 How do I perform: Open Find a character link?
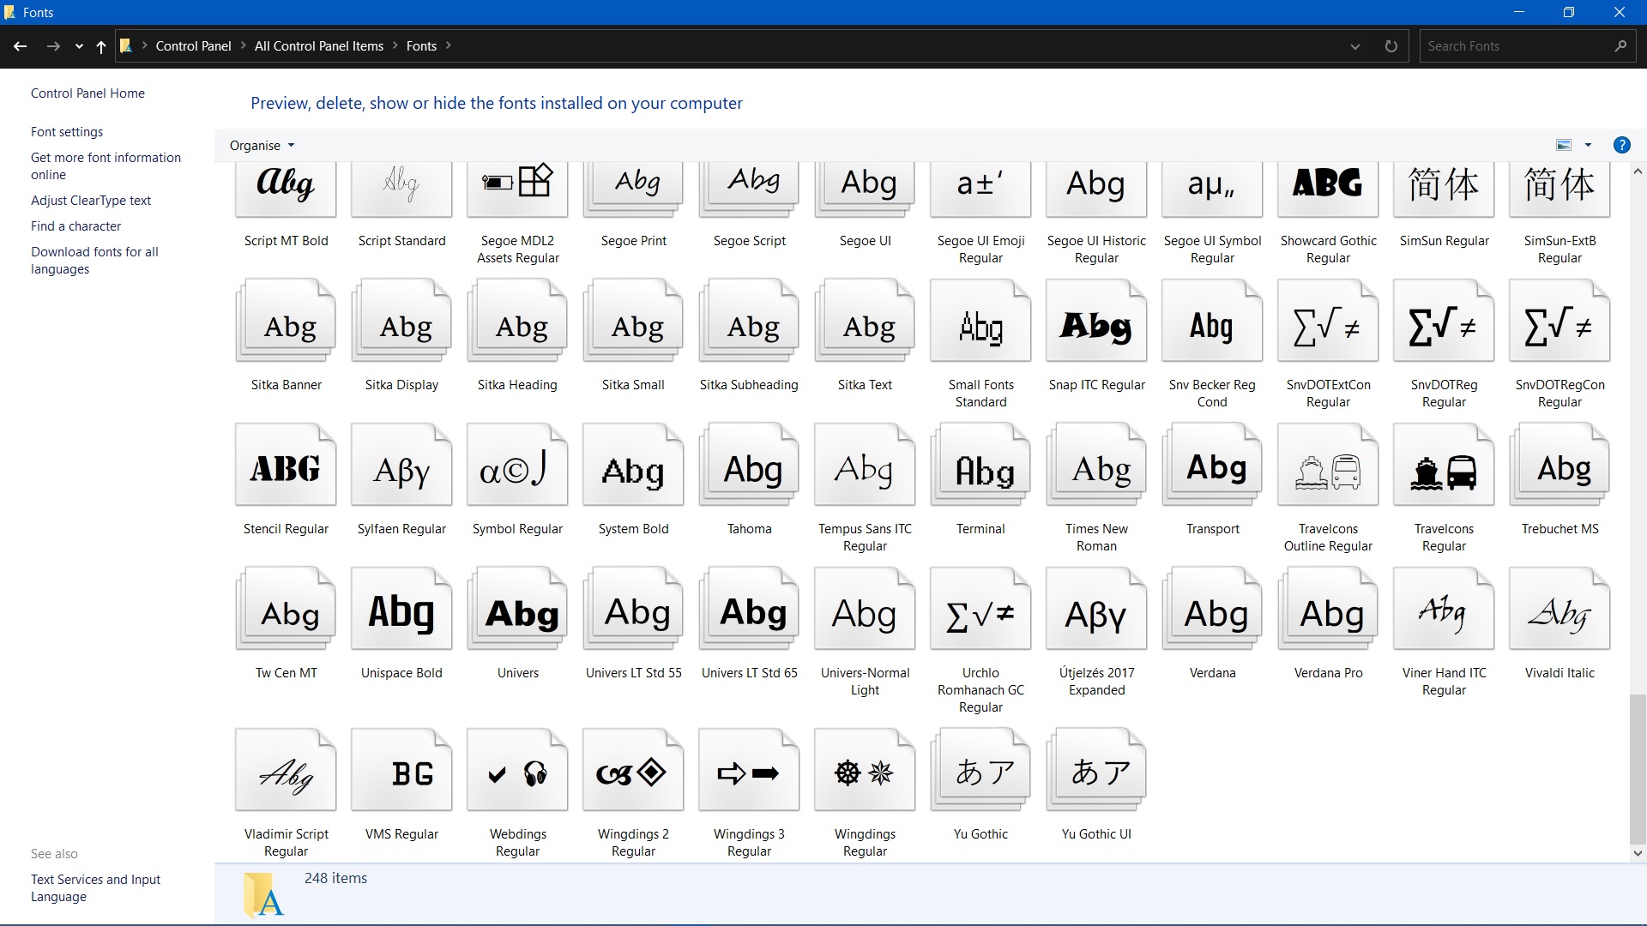pyautogui.click(x=75, y=226)
